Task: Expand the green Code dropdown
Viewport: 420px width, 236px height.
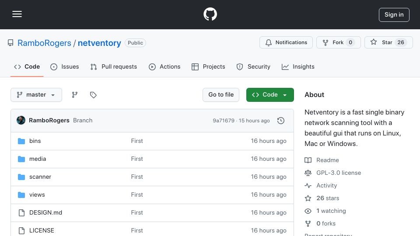Action: point(270,95)
